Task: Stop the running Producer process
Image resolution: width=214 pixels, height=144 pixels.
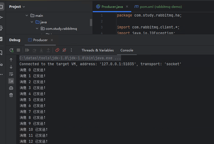Action: point(18,50)
